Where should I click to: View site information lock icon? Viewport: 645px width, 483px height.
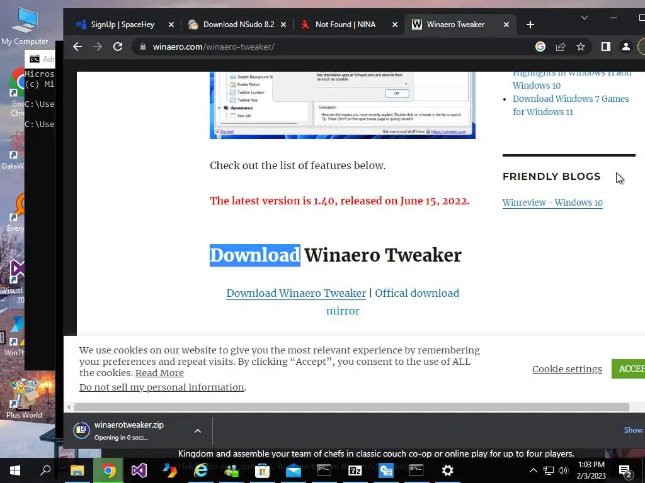click(x=143, y=47)
